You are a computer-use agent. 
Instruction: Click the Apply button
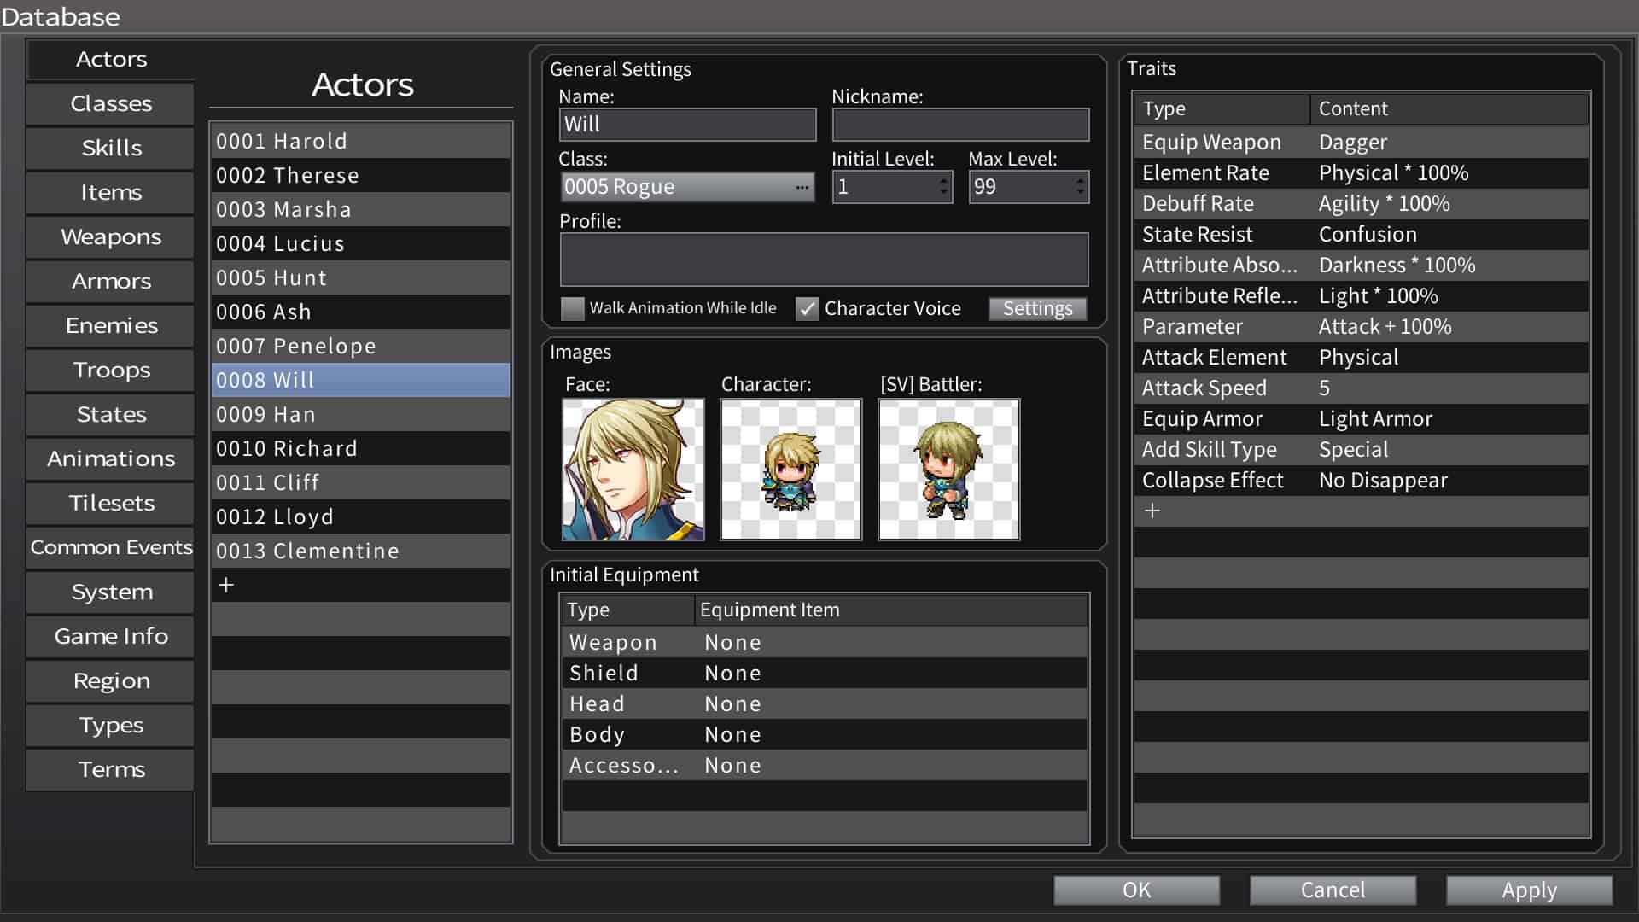(x=1528, y=890)
